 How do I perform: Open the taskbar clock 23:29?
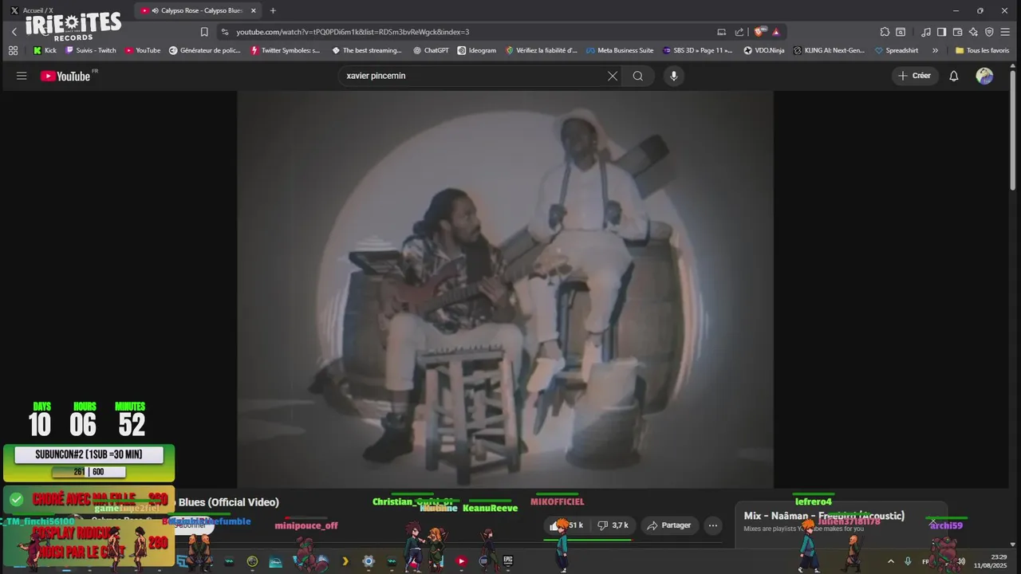click(990, 560)
